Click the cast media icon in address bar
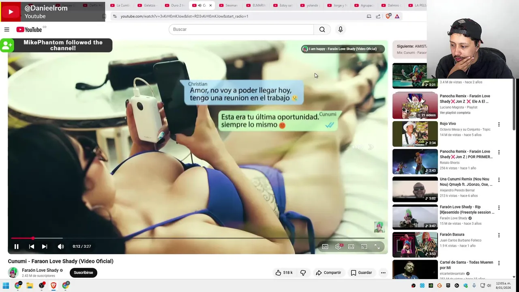The height and width of the screenshot is (292, 519). point(369,16)
